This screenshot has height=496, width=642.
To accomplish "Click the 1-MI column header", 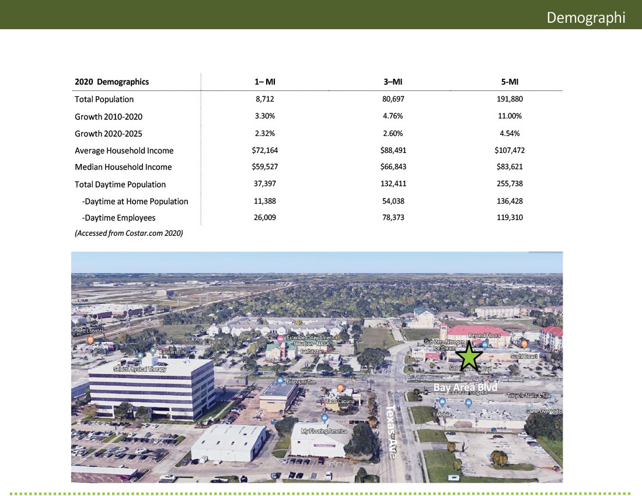I will pyautogui.click(x=257, y=82).
